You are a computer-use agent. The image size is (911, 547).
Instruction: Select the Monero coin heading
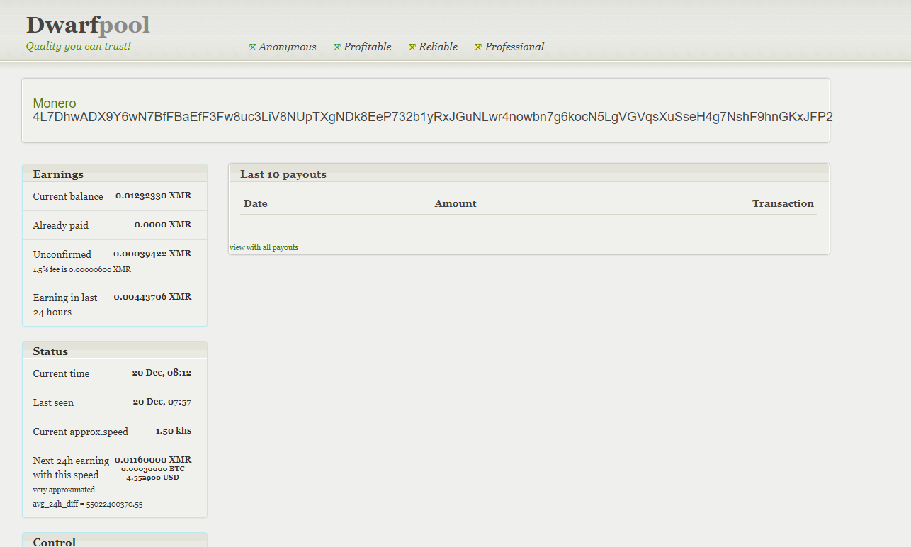(x=55, y=103)
